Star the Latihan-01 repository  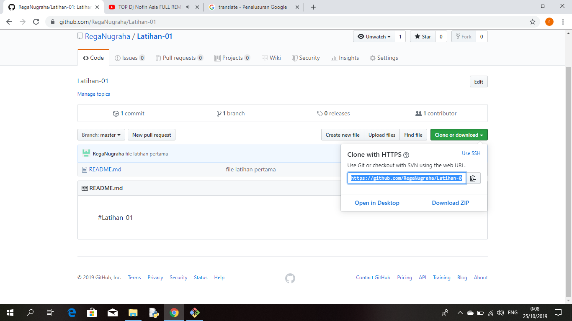tap(423, 36)
